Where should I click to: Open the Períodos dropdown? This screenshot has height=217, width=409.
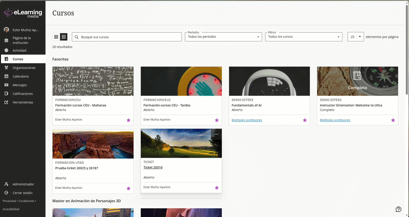pyautogui.click(x=223, y=37)
